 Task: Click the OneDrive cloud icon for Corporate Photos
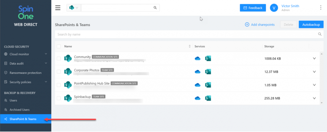tap(198, 72)
